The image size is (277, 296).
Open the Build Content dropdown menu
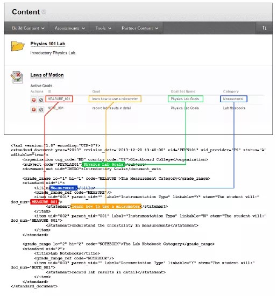point(29,28)
